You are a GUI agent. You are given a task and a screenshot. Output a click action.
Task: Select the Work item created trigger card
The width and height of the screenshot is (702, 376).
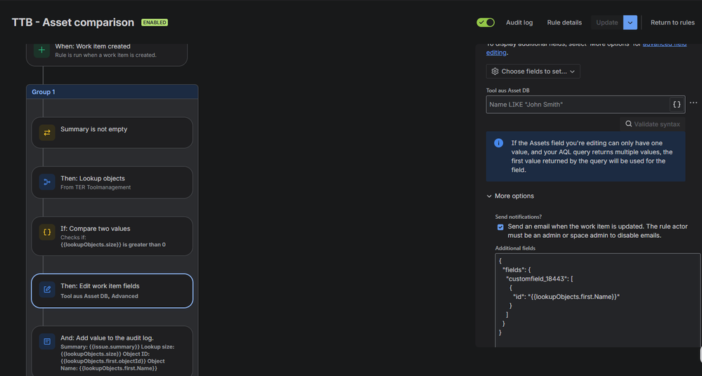(x=107, y=53)
